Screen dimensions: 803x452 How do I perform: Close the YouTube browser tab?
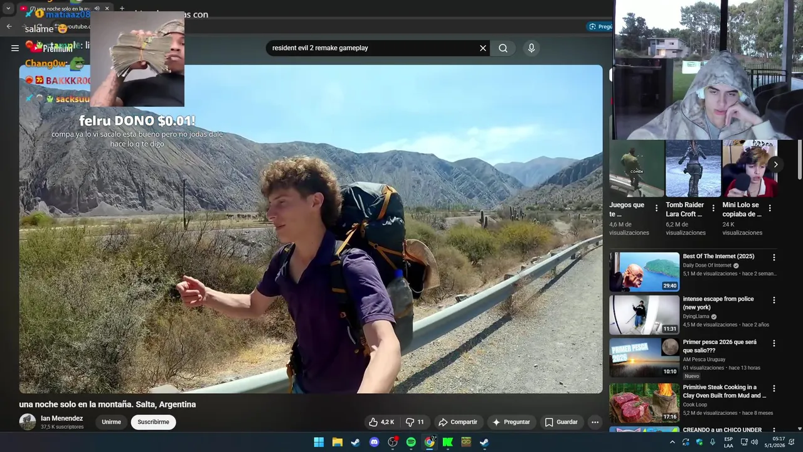click(x=107, y=9)
